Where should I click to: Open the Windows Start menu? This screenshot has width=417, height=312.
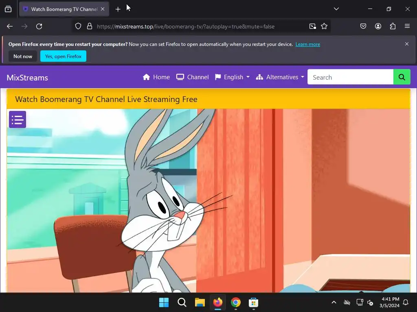(164, 302)
